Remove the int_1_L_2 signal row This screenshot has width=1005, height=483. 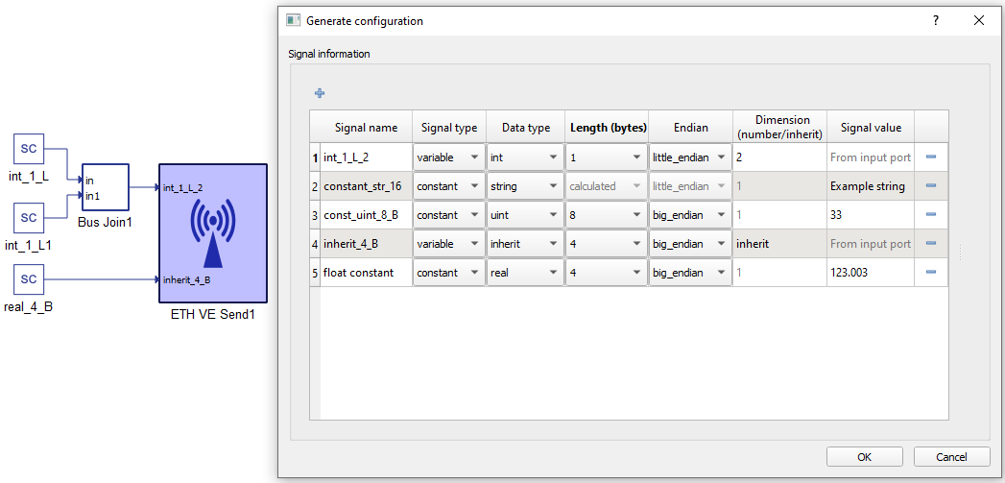coord(930,157)
